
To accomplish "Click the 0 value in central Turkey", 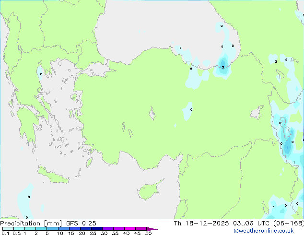I will pos(191,110).
